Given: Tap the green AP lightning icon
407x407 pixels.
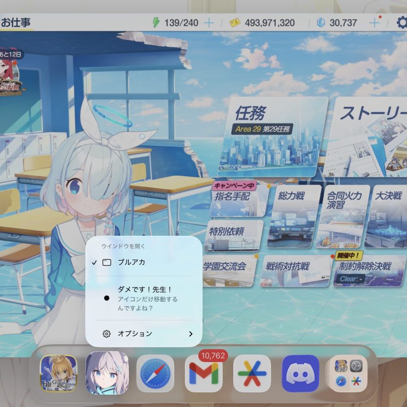Looking at the screenshot, I should pos(156,22).
